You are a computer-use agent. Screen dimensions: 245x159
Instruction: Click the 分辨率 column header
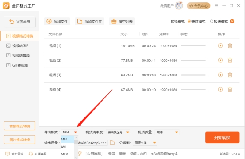click(164, 34)
